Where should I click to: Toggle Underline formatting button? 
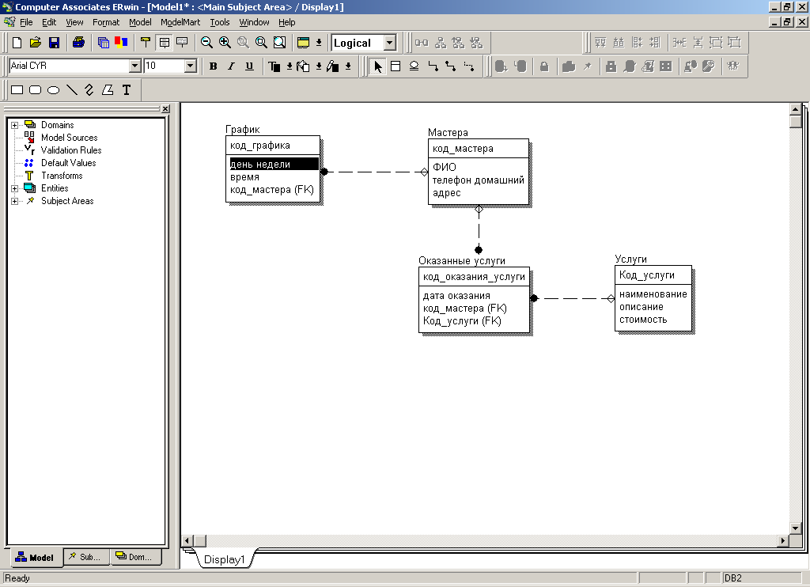(x=249, y=66)
